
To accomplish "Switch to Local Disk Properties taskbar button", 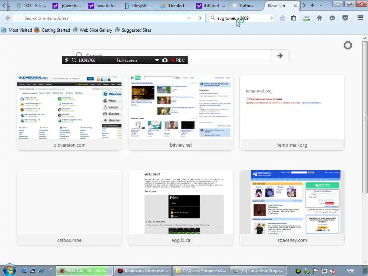I will click(259, 271).
